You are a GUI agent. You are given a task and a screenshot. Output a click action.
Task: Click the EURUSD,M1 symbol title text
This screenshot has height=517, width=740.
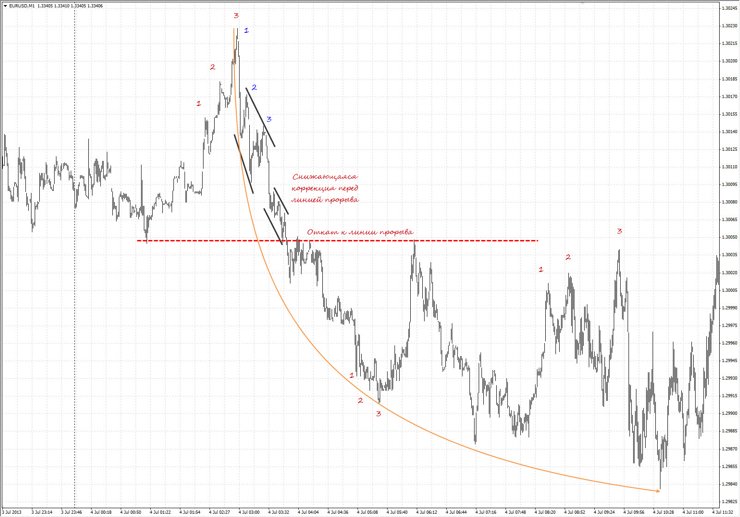click(x=22, y=6)
